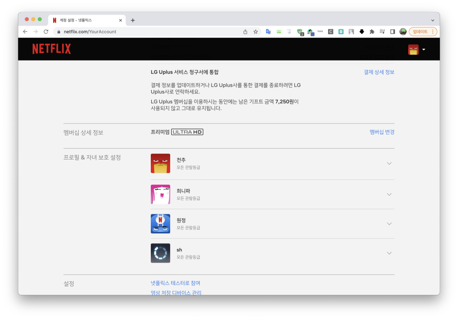Expand the 원정 profile row
The width and height of the screenshot is (458, 319).
pyautogui.click(x=272, y=224)
